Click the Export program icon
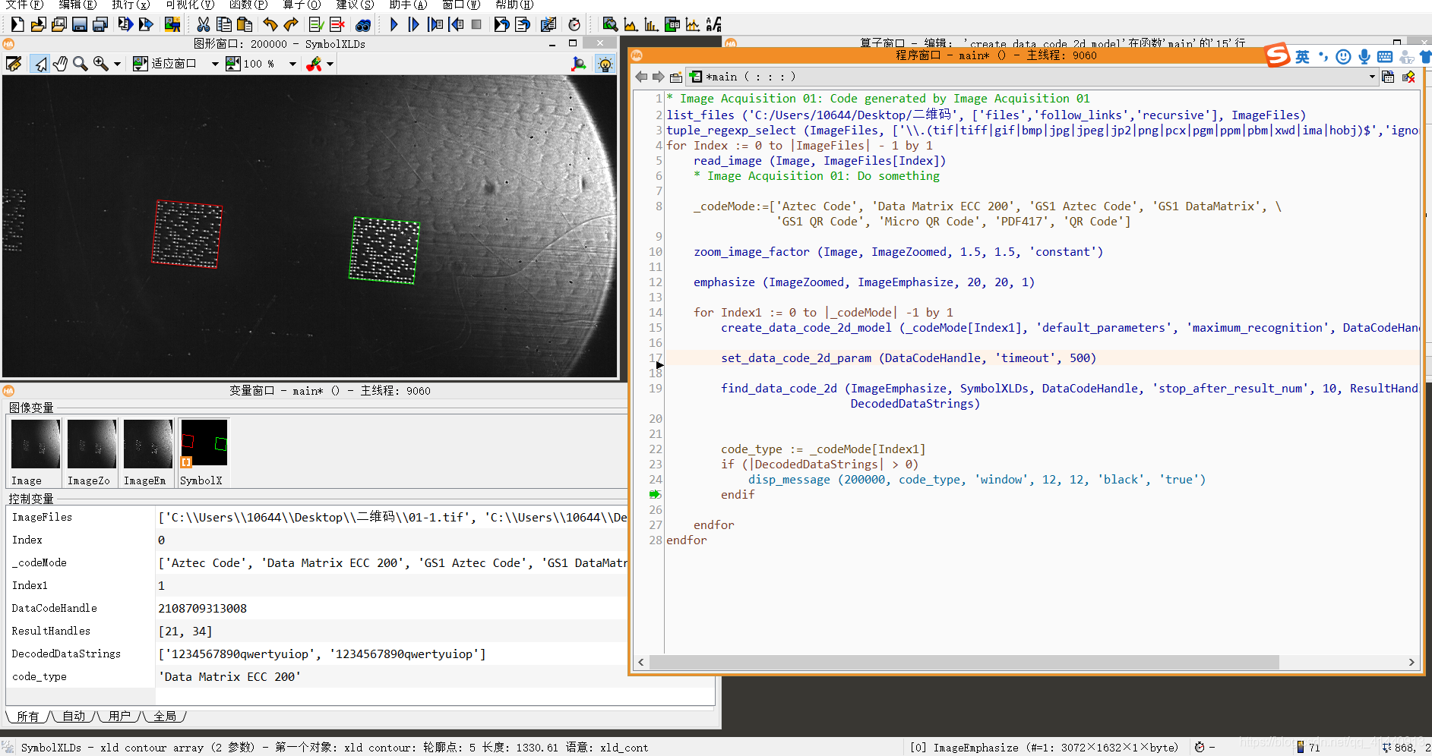Screen dimensions: 1432x756 pyautogui.click(x=145, y=24)
